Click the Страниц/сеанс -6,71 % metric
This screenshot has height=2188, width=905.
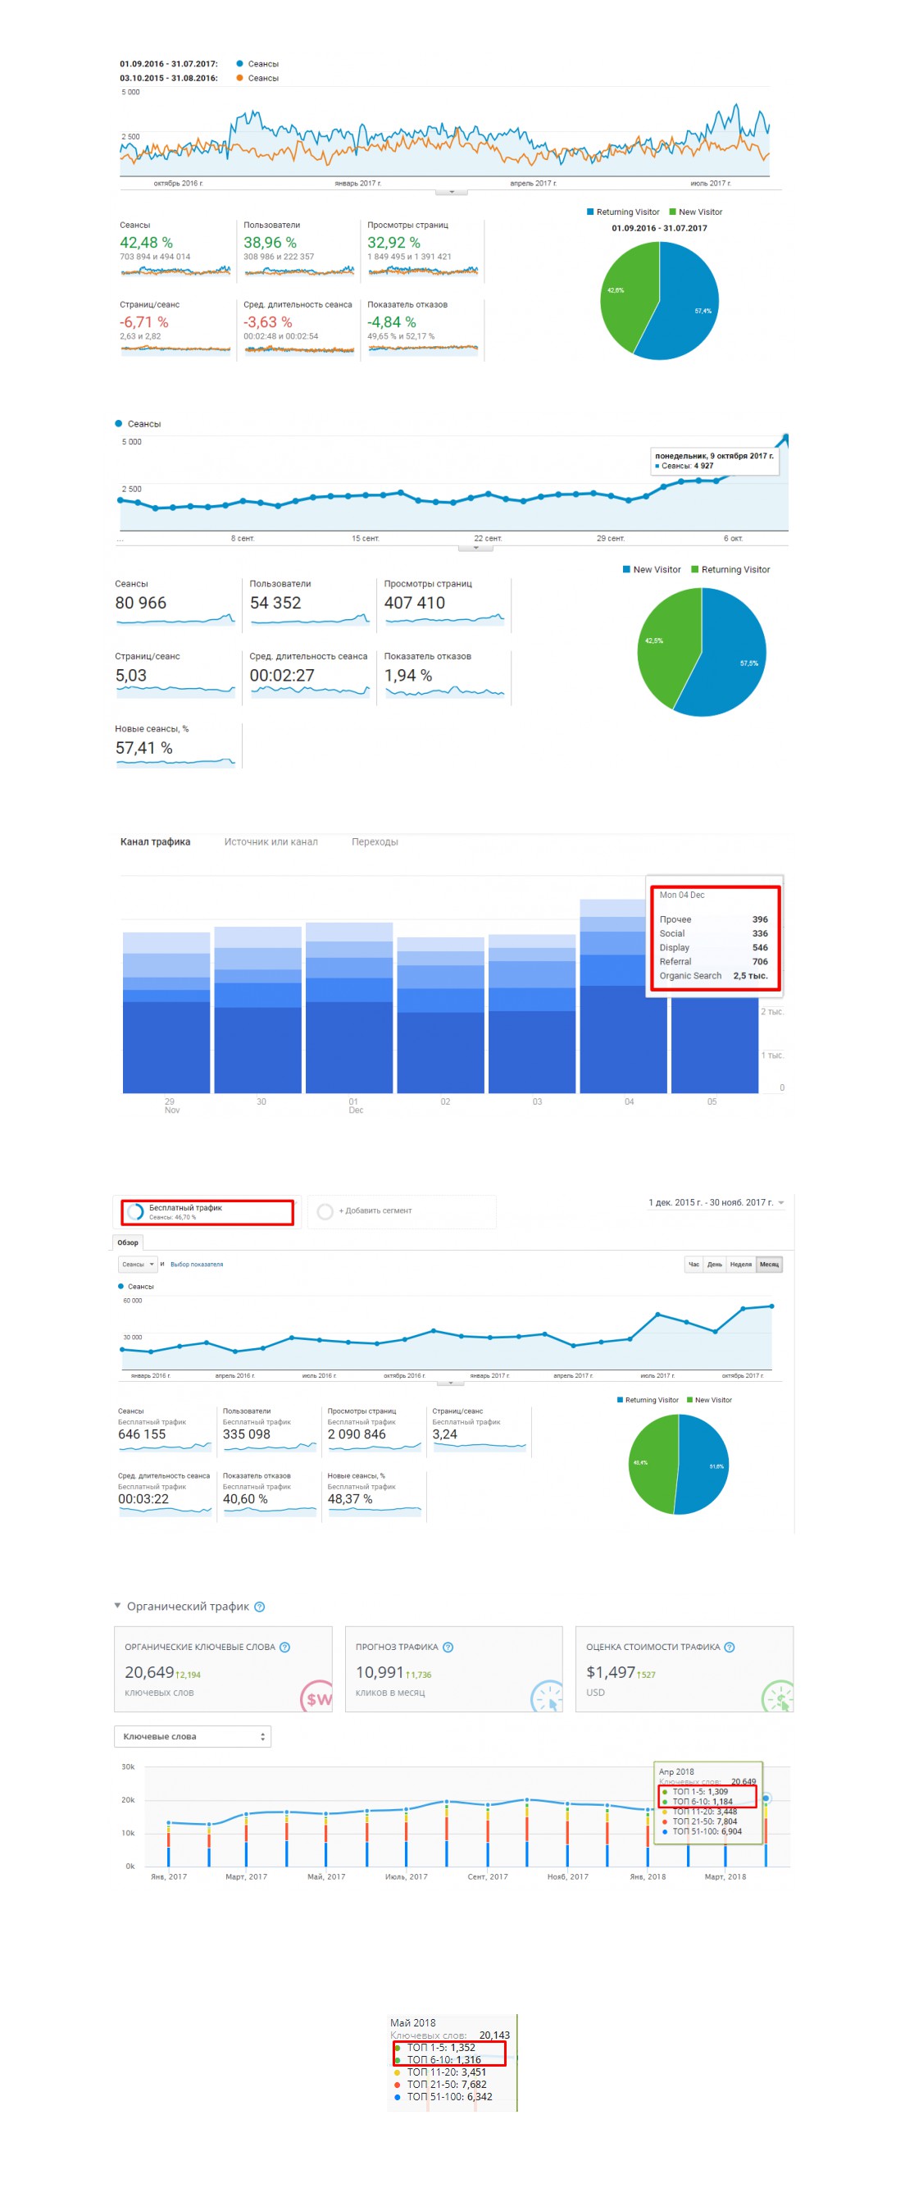point(175,329)
